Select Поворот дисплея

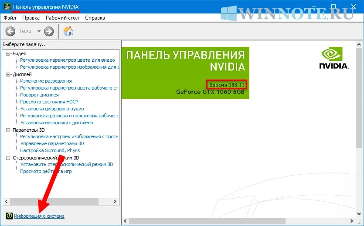[40, 95]
